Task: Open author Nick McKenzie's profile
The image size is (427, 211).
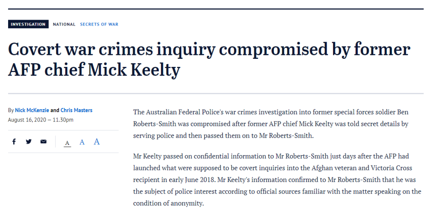Action: tap(32, 110)
